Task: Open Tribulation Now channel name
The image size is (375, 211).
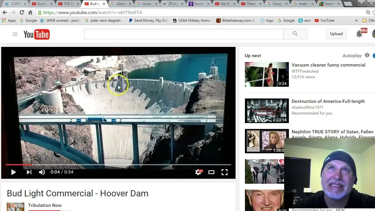Action: (x=45, y=205)
